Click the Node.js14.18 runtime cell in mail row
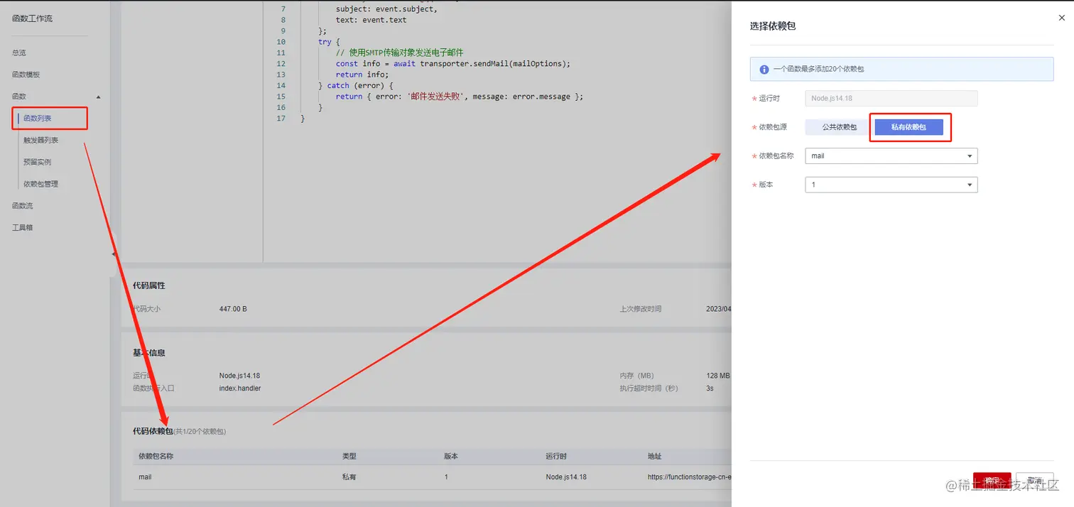 [x=566, y=477]
